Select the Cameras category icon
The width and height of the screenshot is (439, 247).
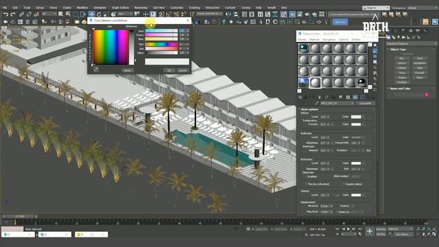(403, 37)
